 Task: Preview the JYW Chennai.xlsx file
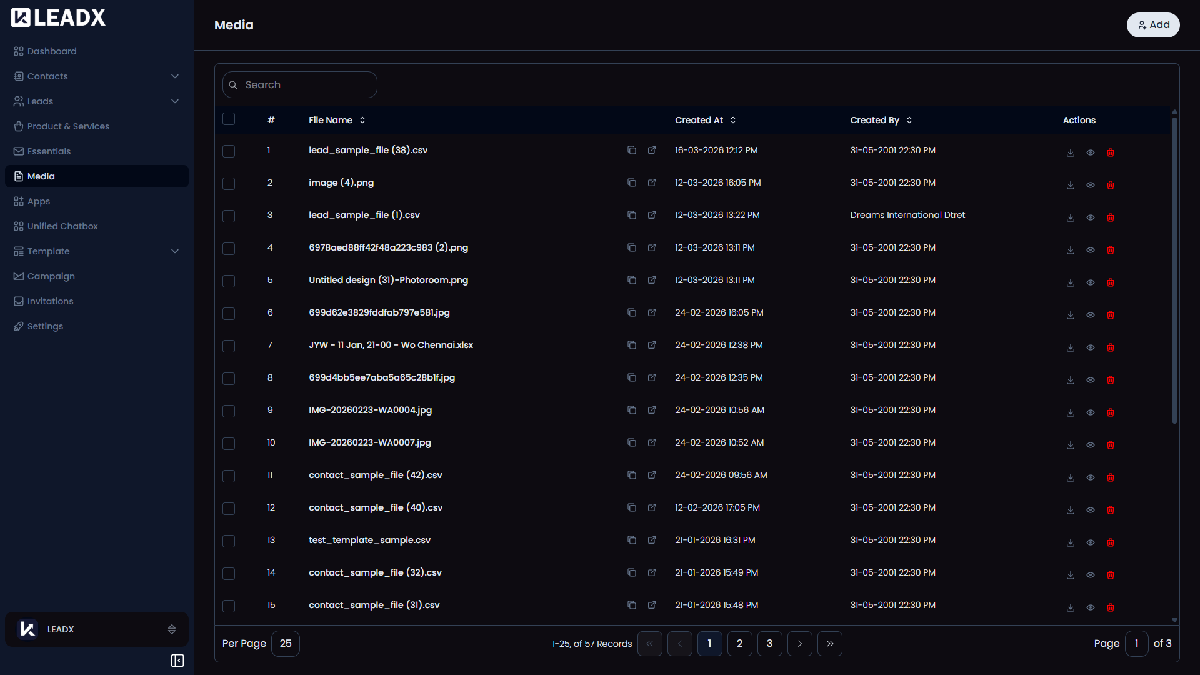1090,347
